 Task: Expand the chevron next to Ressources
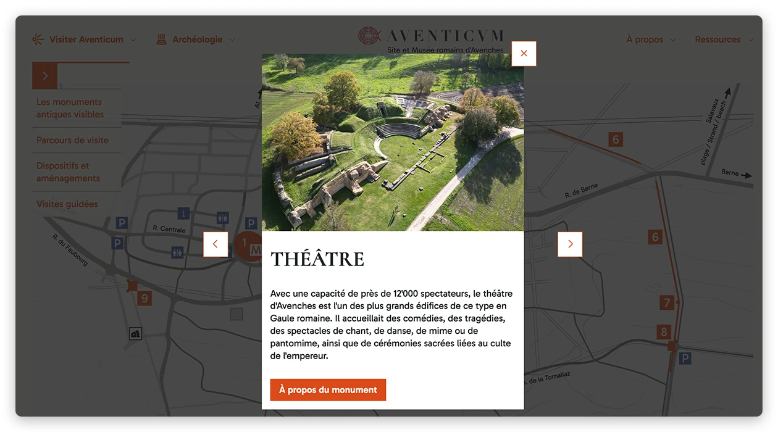(x=750, y=40)
